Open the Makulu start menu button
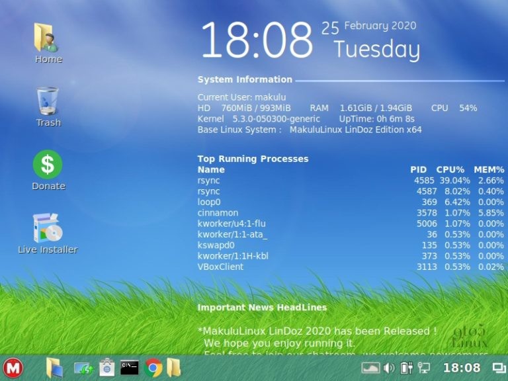Image resolution: width=508 pixels, height=381 pixels. (x=13, y=368)
